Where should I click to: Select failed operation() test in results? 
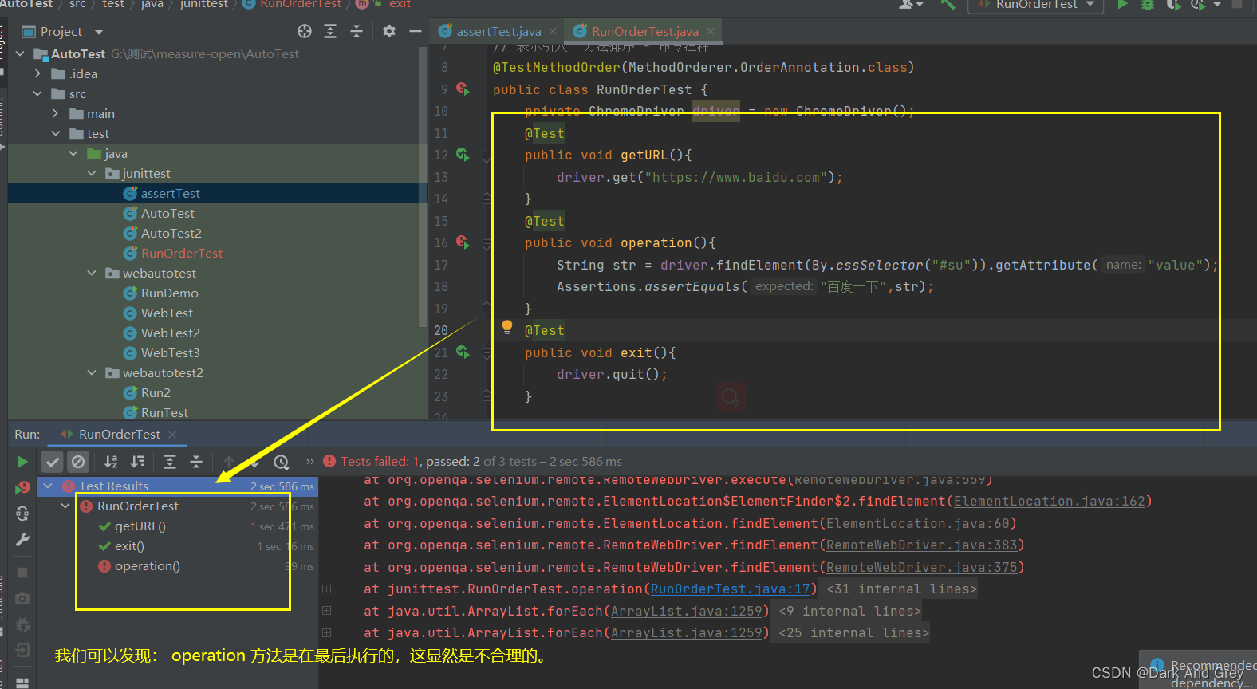(x=147, y=566)
